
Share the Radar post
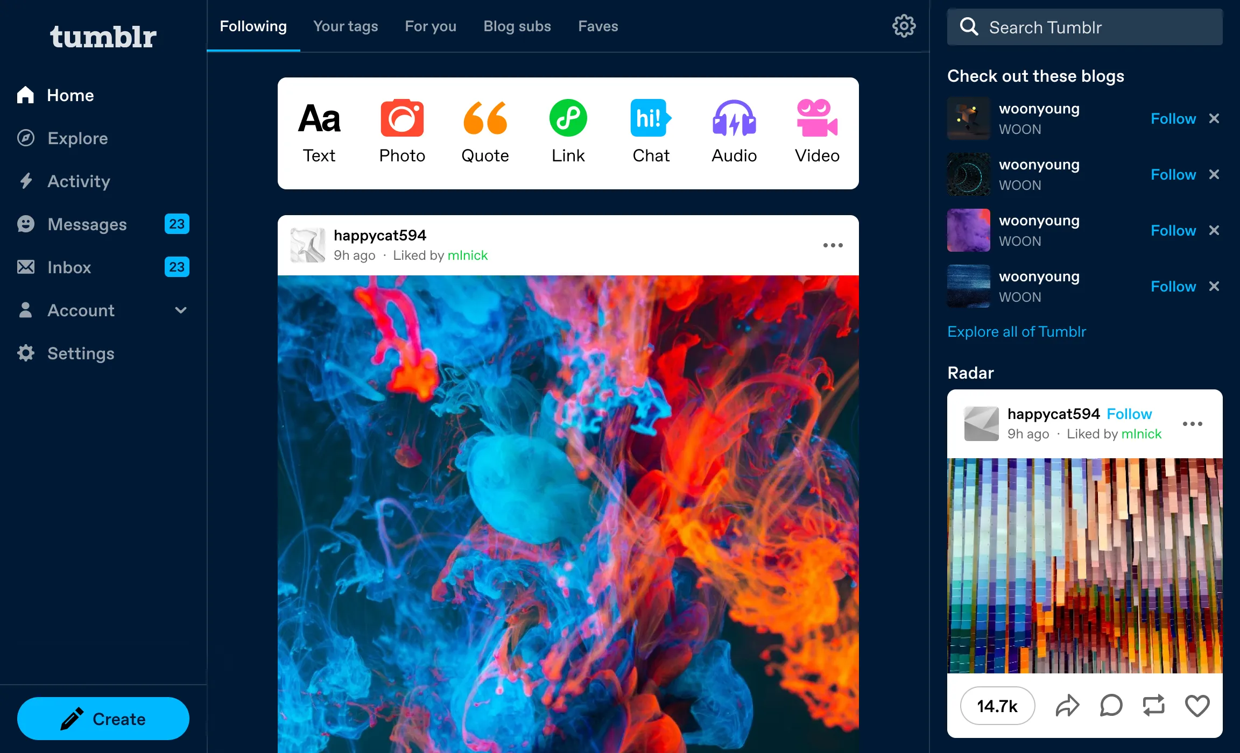point(1068,706)
